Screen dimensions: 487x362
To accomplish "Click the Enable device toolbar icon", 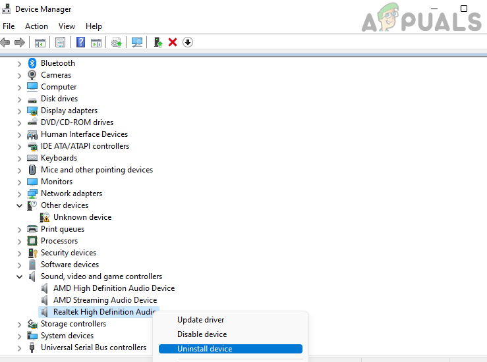I will [158, 42].
